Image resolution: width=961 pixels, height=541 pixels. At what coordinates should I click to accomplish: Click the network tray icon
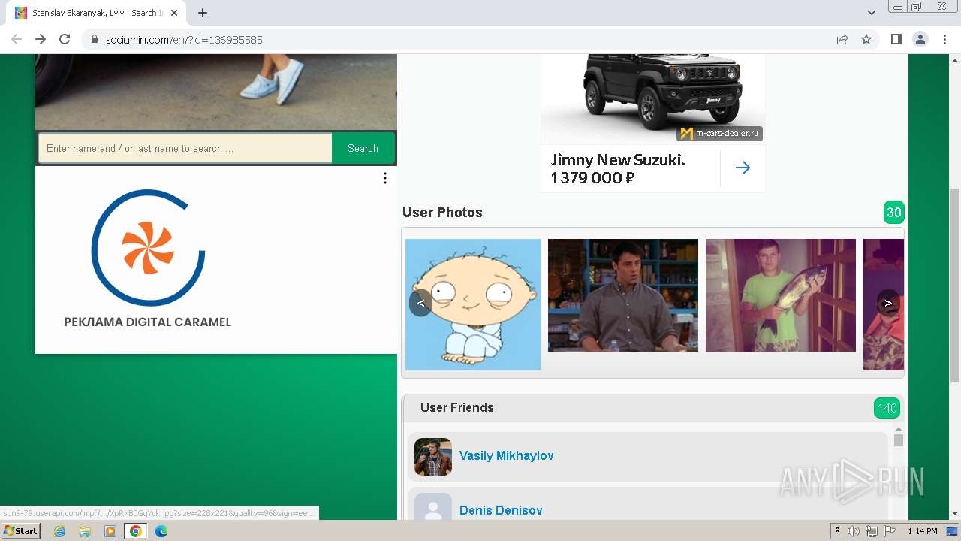(872, 531)
